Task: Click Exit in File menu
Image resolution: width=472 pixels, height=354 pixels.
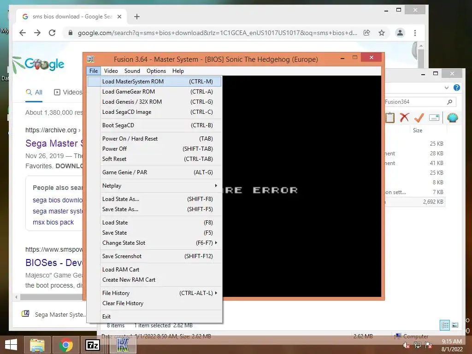Action: pyautogui.click(x=154, y=316)
